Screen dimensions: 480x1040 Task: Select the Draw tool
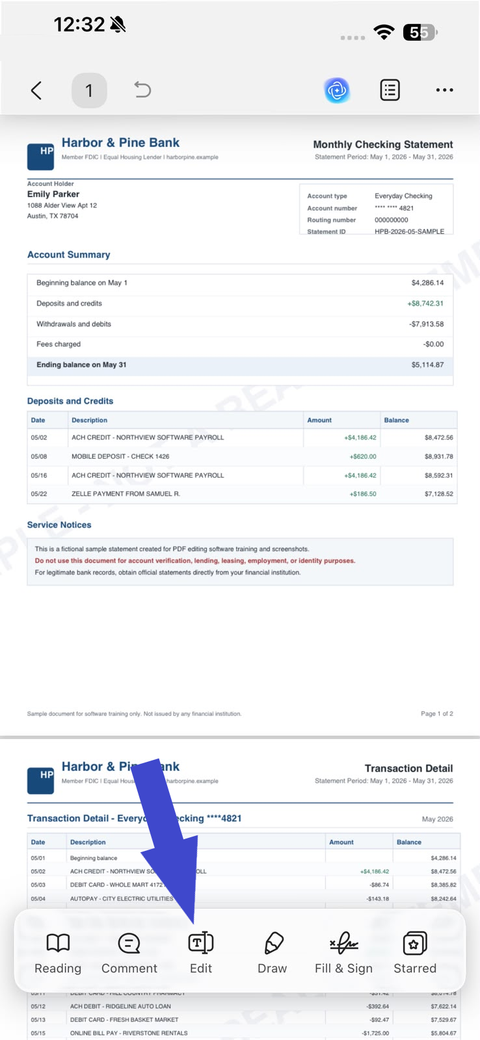click(x=272, y=954)
